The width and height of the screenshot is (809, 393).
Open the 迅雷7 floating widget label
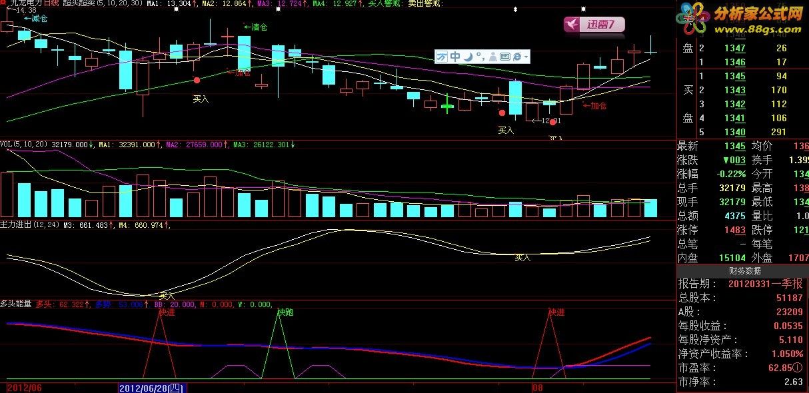point(603,25)
